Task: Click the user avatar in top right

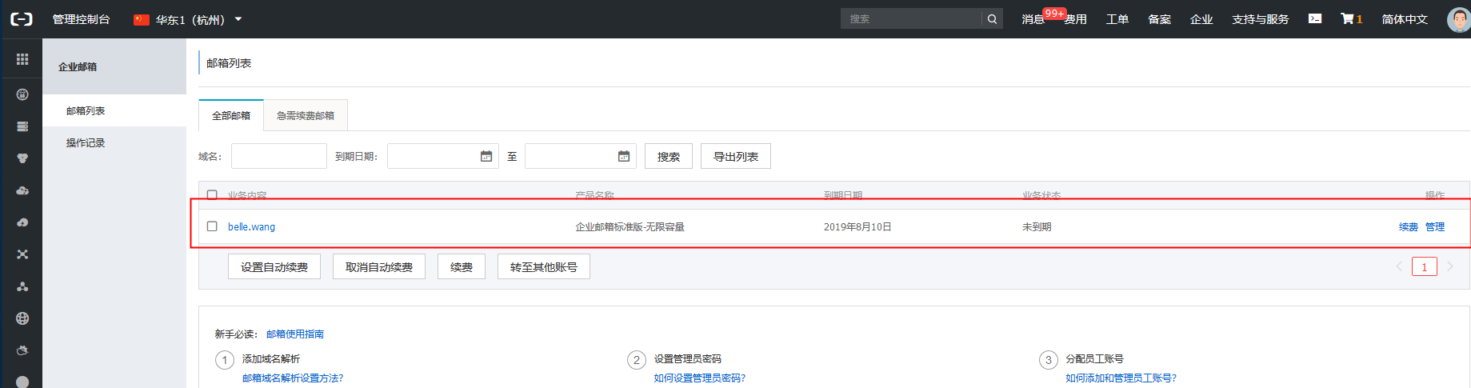Action: pyautogui.click(x=1458, y=19)
